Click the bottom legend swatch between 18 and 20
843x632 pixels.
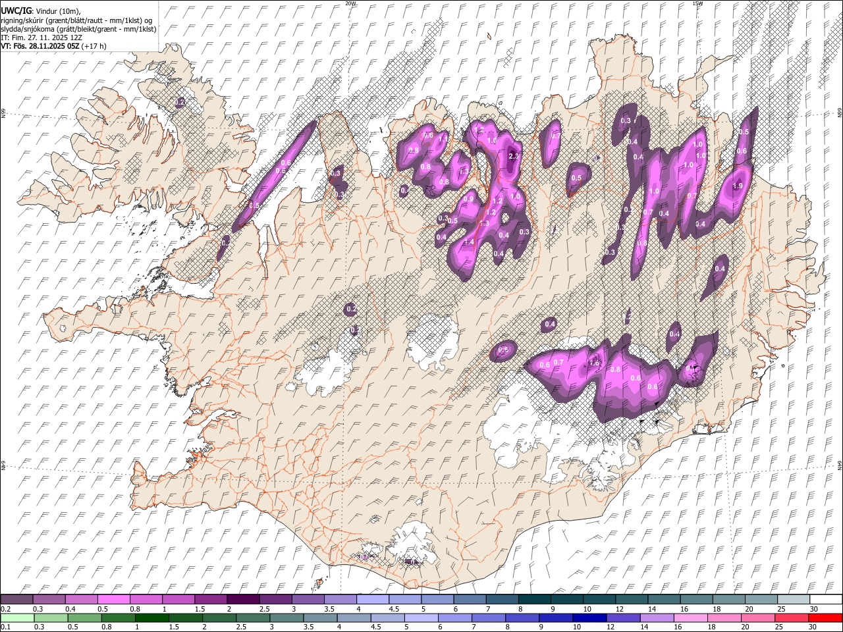coord(723,618)
